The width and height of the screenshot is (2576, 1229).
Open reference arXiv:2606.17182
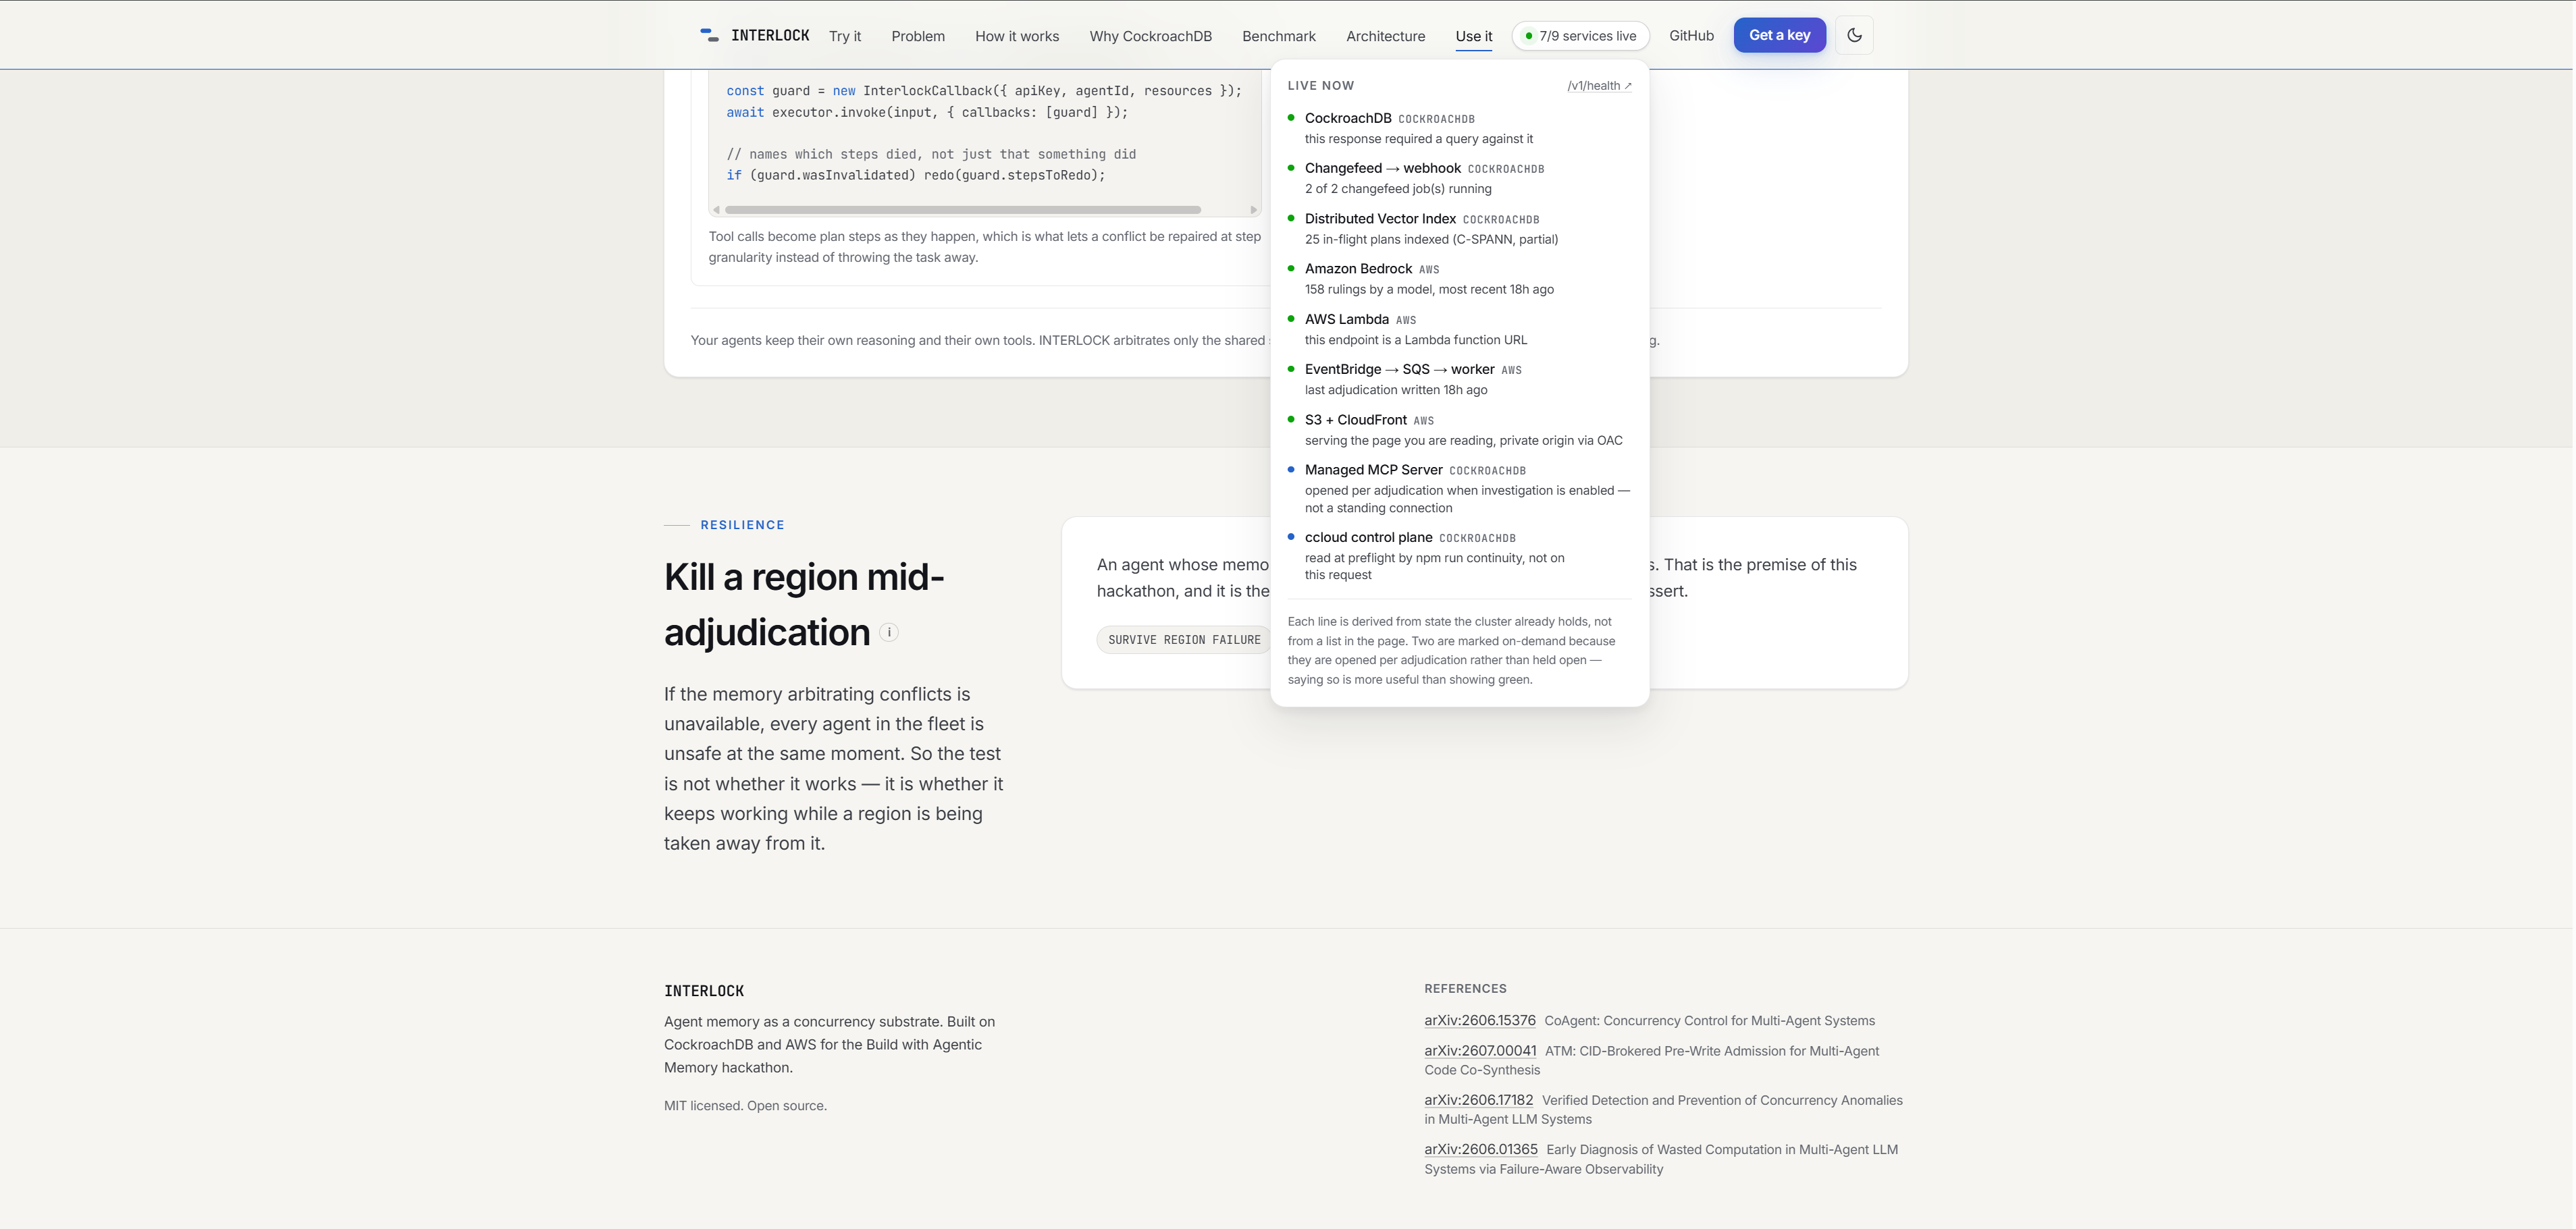(x=1478, y=1100)
